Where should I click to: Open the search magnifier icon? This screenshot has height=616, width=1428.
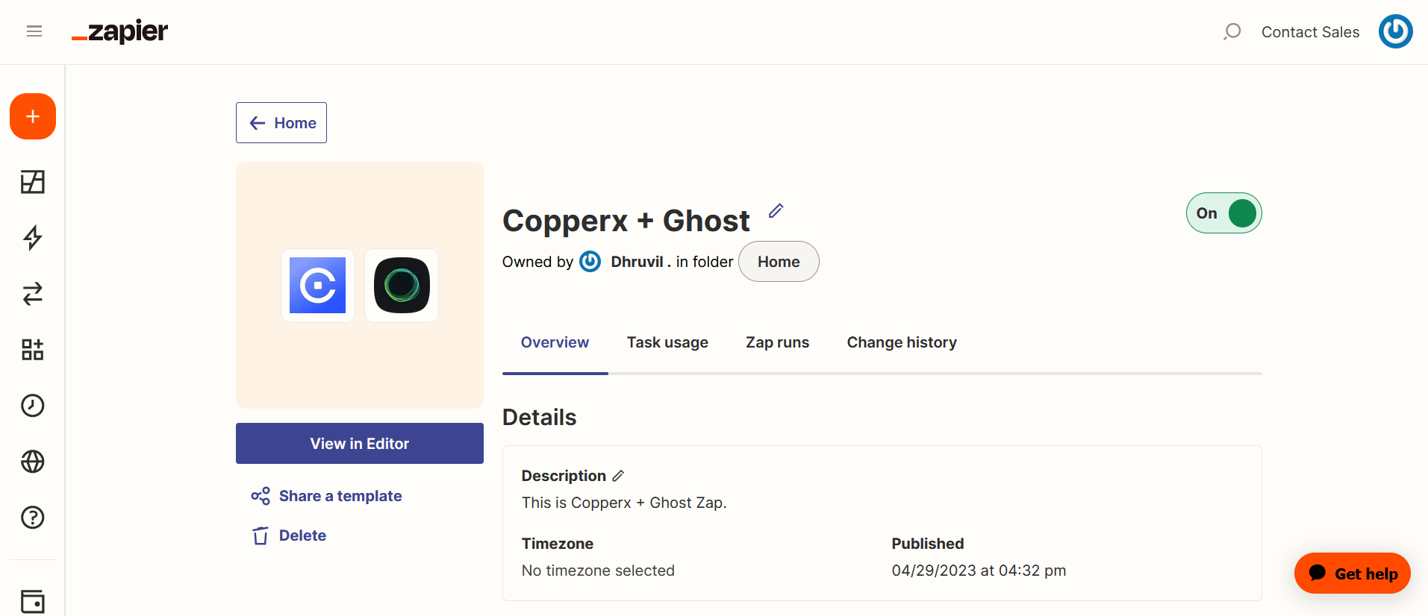1232,31
